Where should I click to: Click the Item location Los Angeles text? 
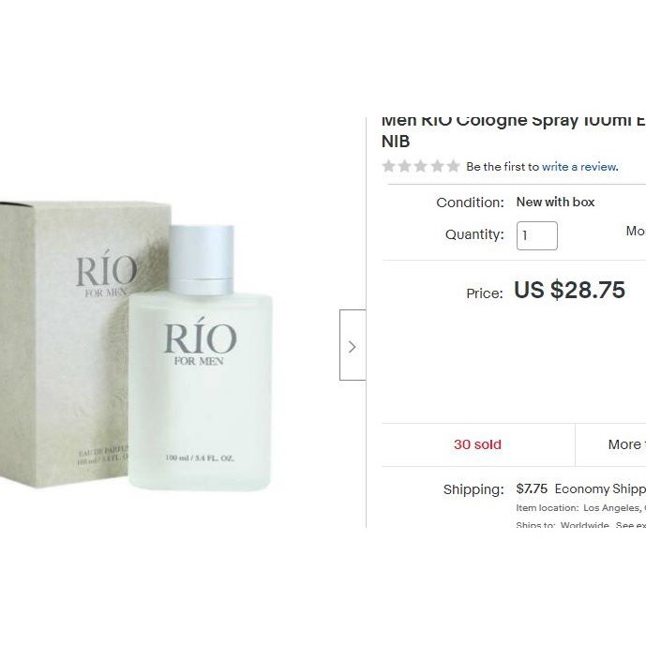(581, 508)
